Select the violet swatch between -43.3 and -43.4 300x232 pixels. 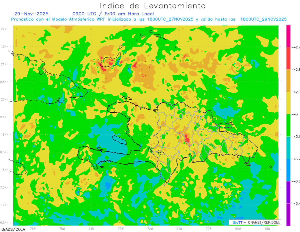point(288,192)
